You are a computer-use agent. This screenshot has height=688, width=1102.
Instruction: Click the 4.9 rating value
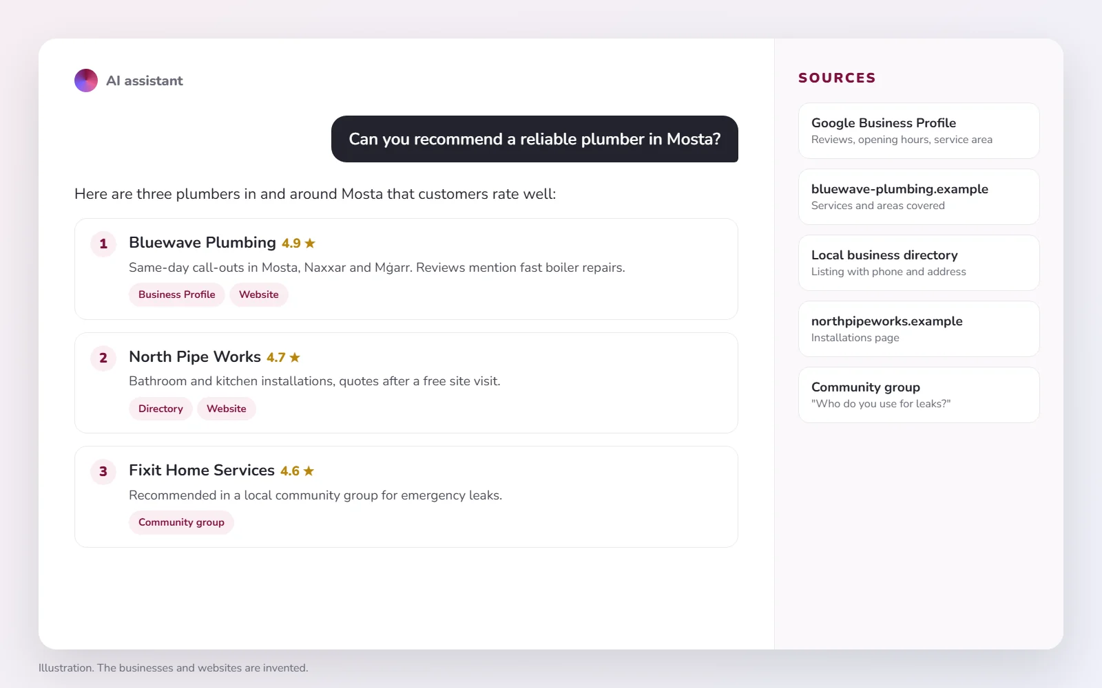point(291,244)
